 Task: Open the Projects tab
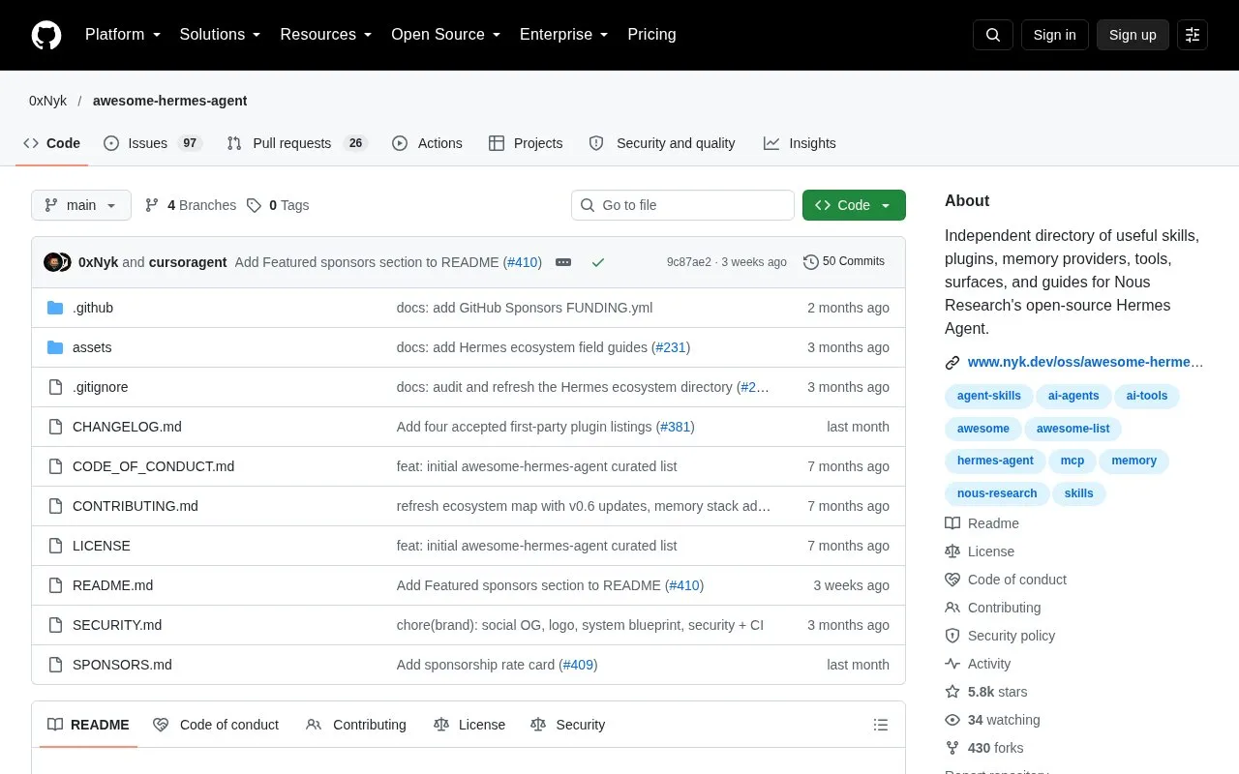[x=526, y=143]
